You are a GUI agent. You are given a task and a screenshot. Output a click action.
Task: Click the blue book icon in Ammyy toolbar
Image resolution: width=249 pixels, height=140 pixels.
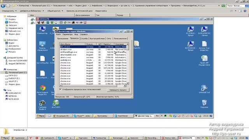[x=47, y=23]
